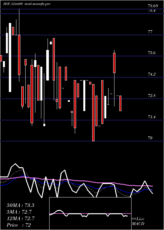This screenshot has width=164, height=230.
Task: Click the last red candlestick on the right
Action: [120, 103]
